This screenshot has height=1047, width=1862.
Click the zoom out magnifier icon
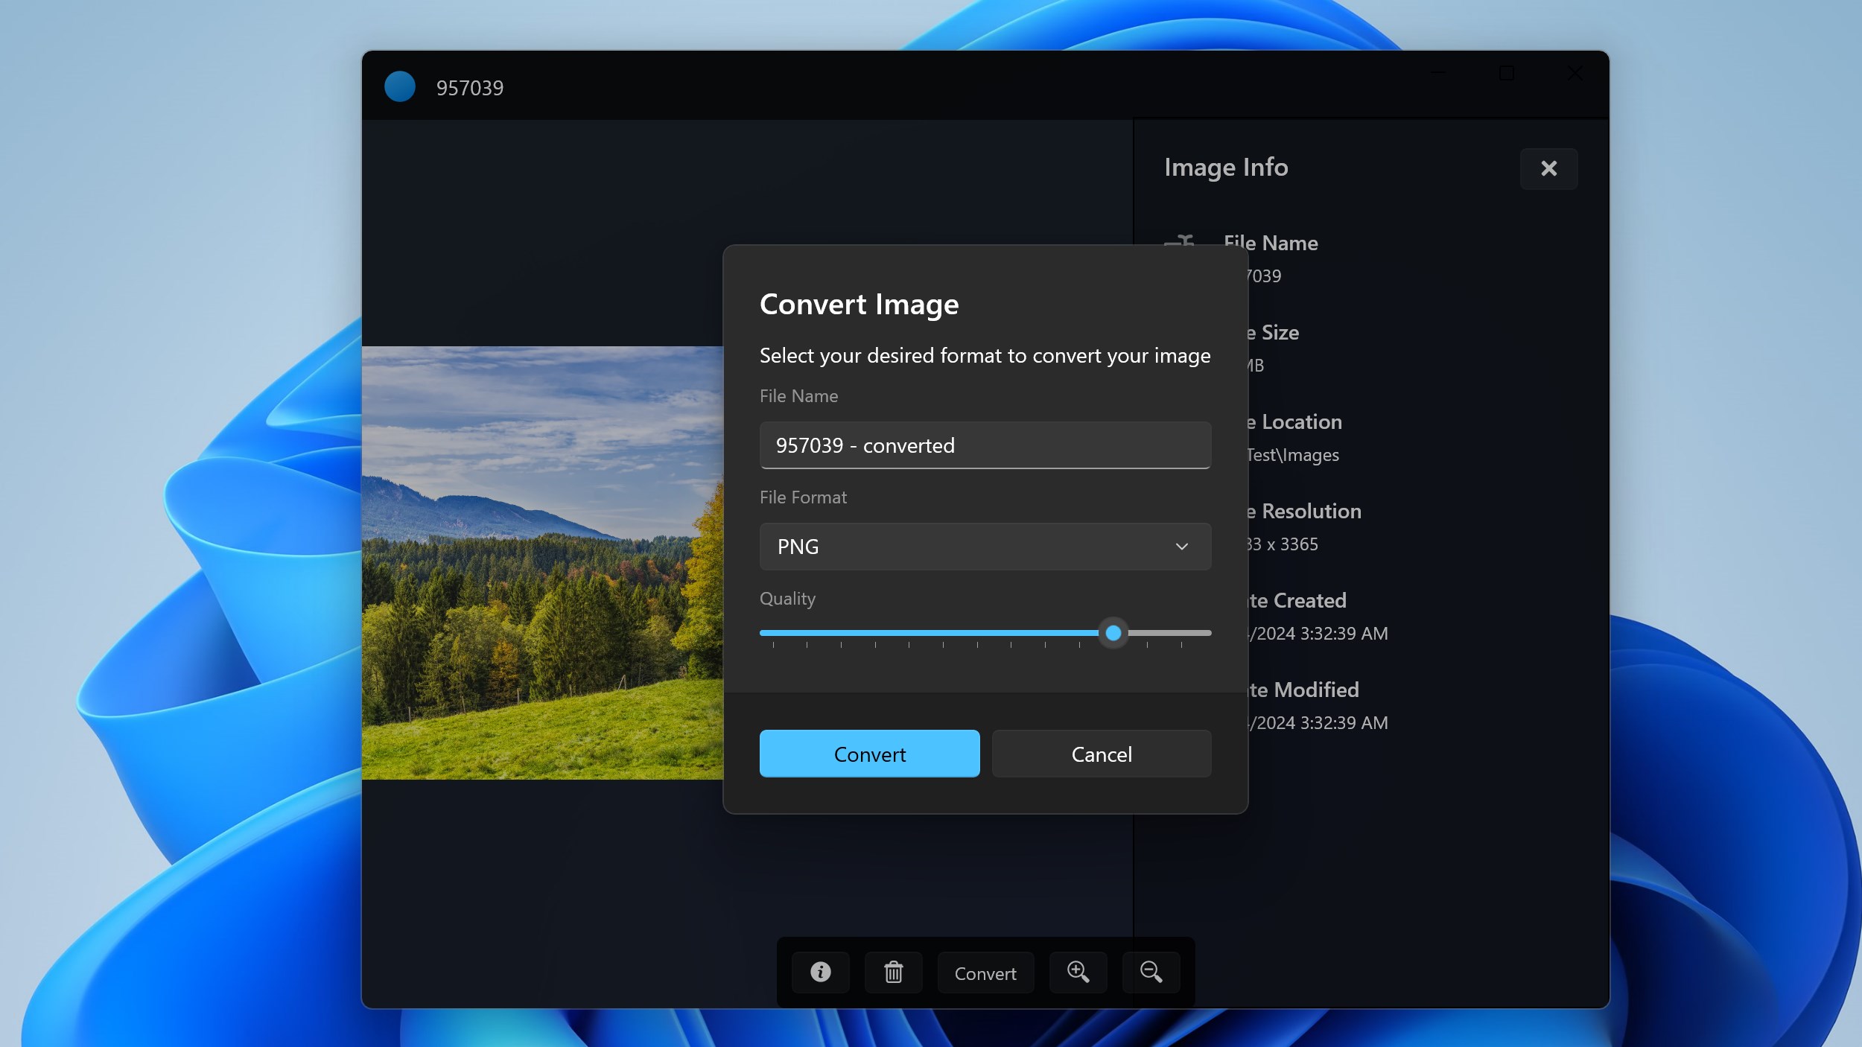click(1151, 972)
